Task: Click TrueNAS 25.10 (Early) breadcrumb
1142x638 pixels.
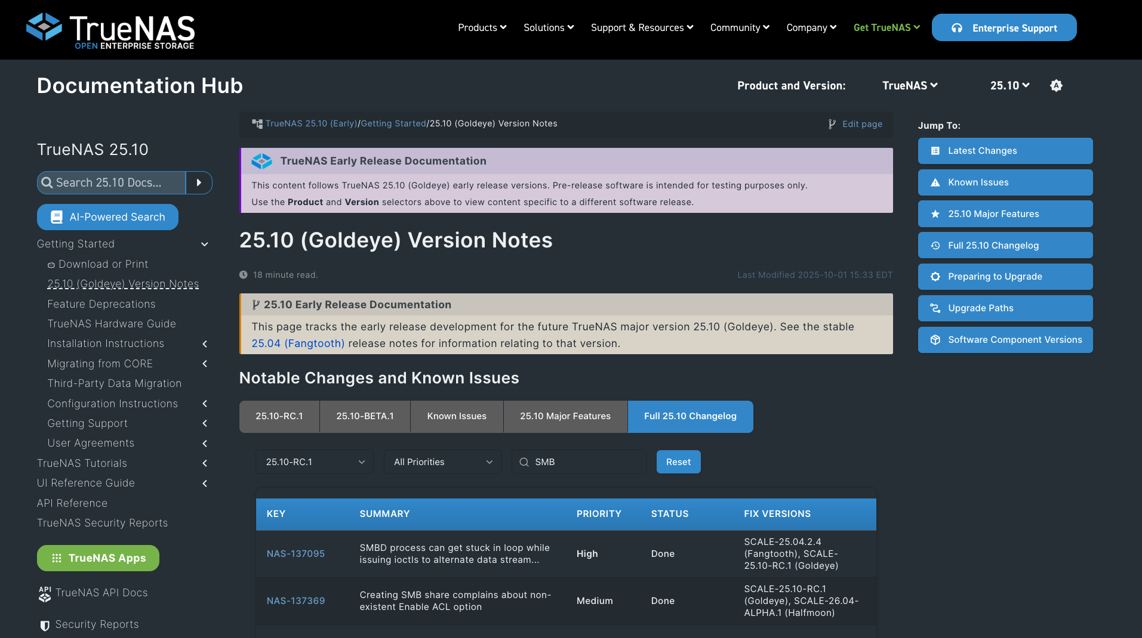Action: coord(311,123)
